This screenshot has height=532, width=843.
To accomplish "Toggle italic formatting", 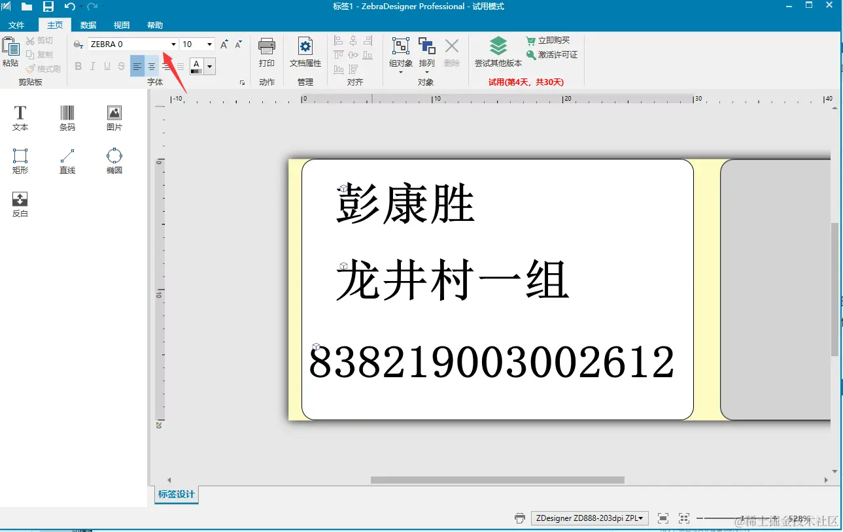I will pos(93,66).
